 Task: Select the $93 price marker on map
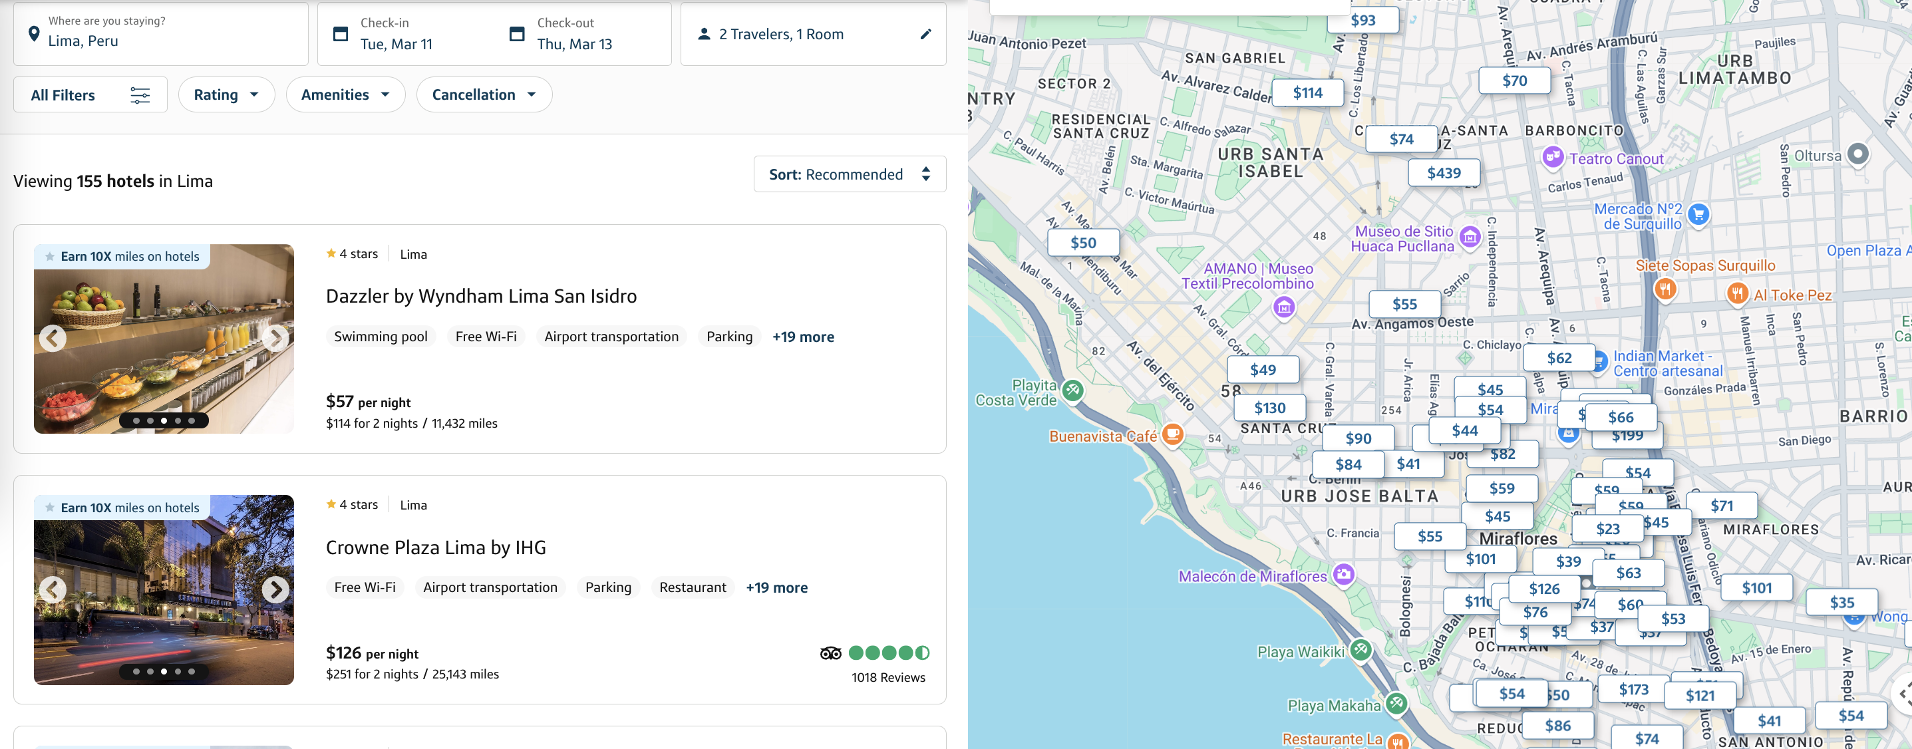1362,20
